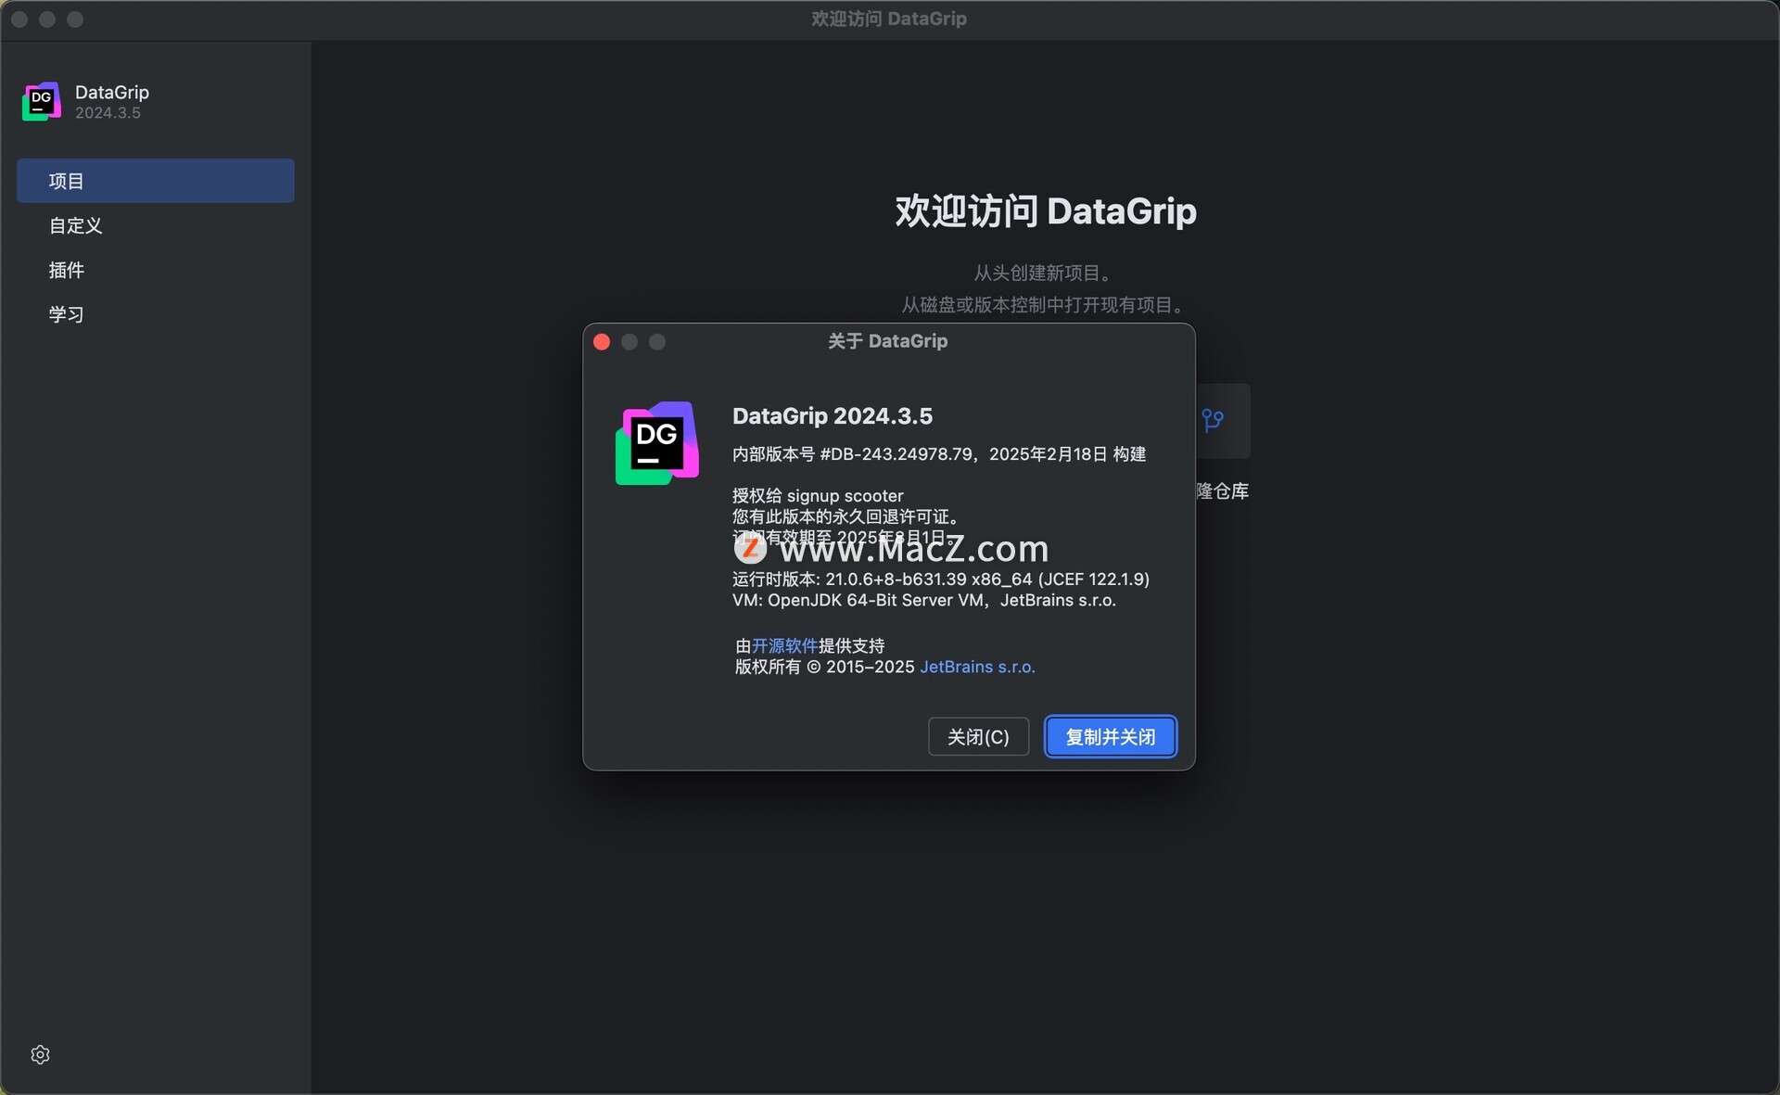The height and width of the screenshot is (1095, 1780).
Task: Click the clone repository branch icon
Action: coord(1213,421)
